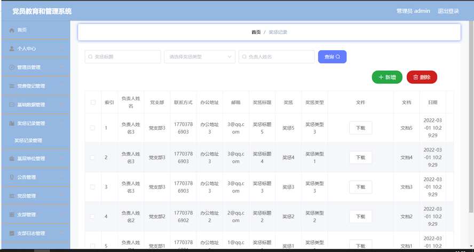Click the 党员教育和管理系统 title

pos(42,12)
